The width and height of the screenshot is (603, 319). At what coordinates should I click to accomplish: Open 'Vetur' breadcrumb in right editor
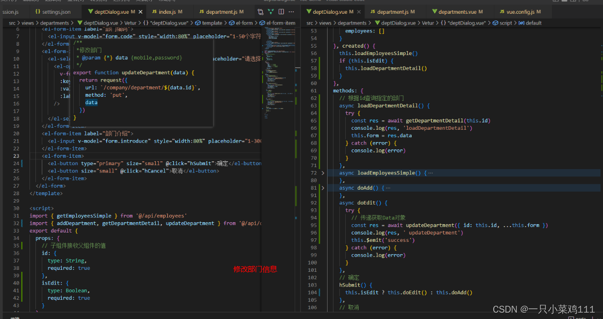click(428, 23)
